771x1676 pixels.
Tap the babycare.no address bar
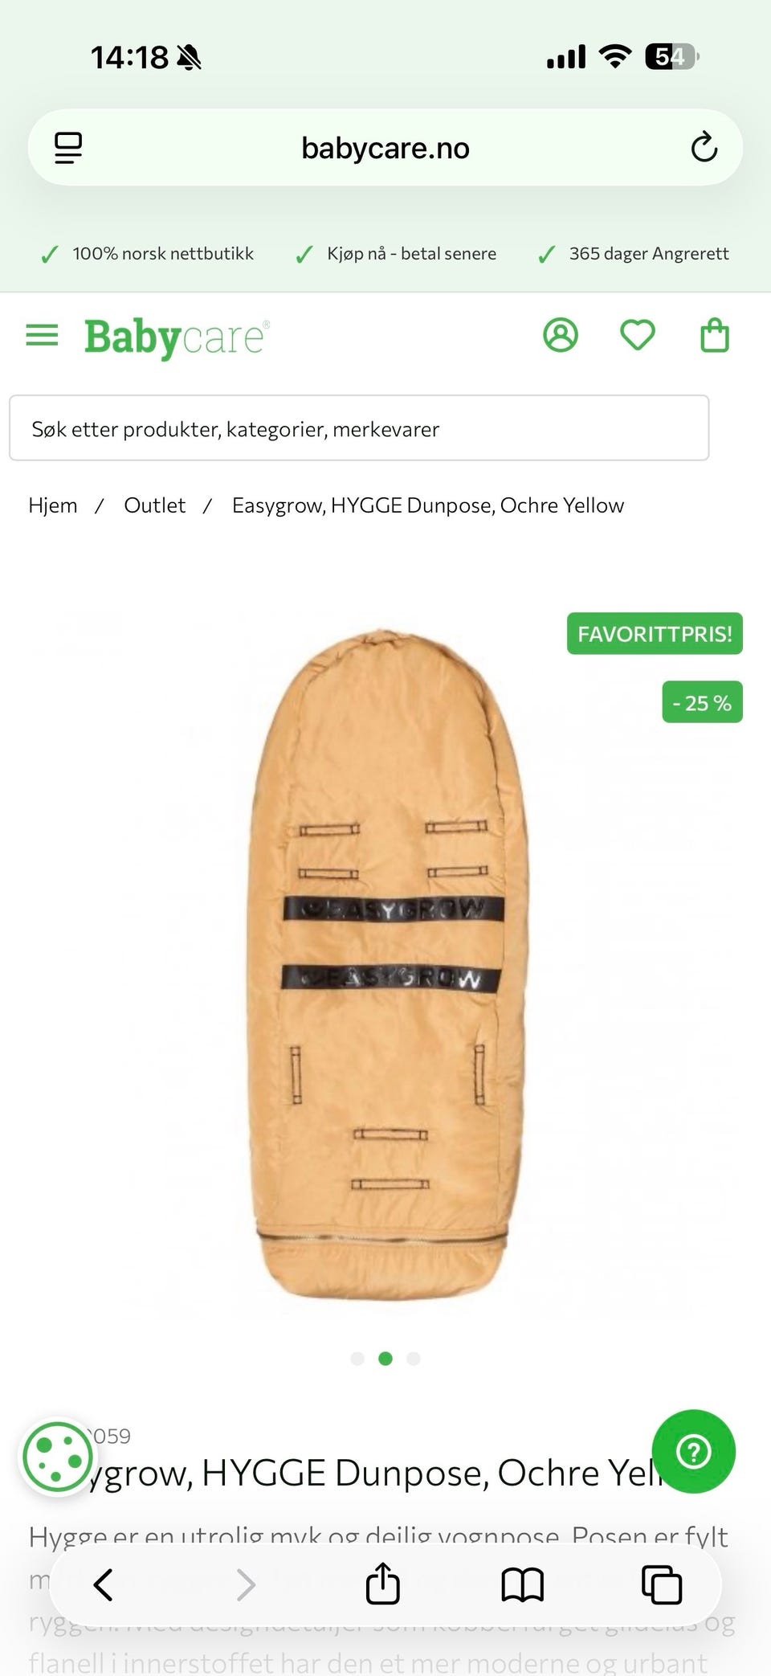[385, 148]
